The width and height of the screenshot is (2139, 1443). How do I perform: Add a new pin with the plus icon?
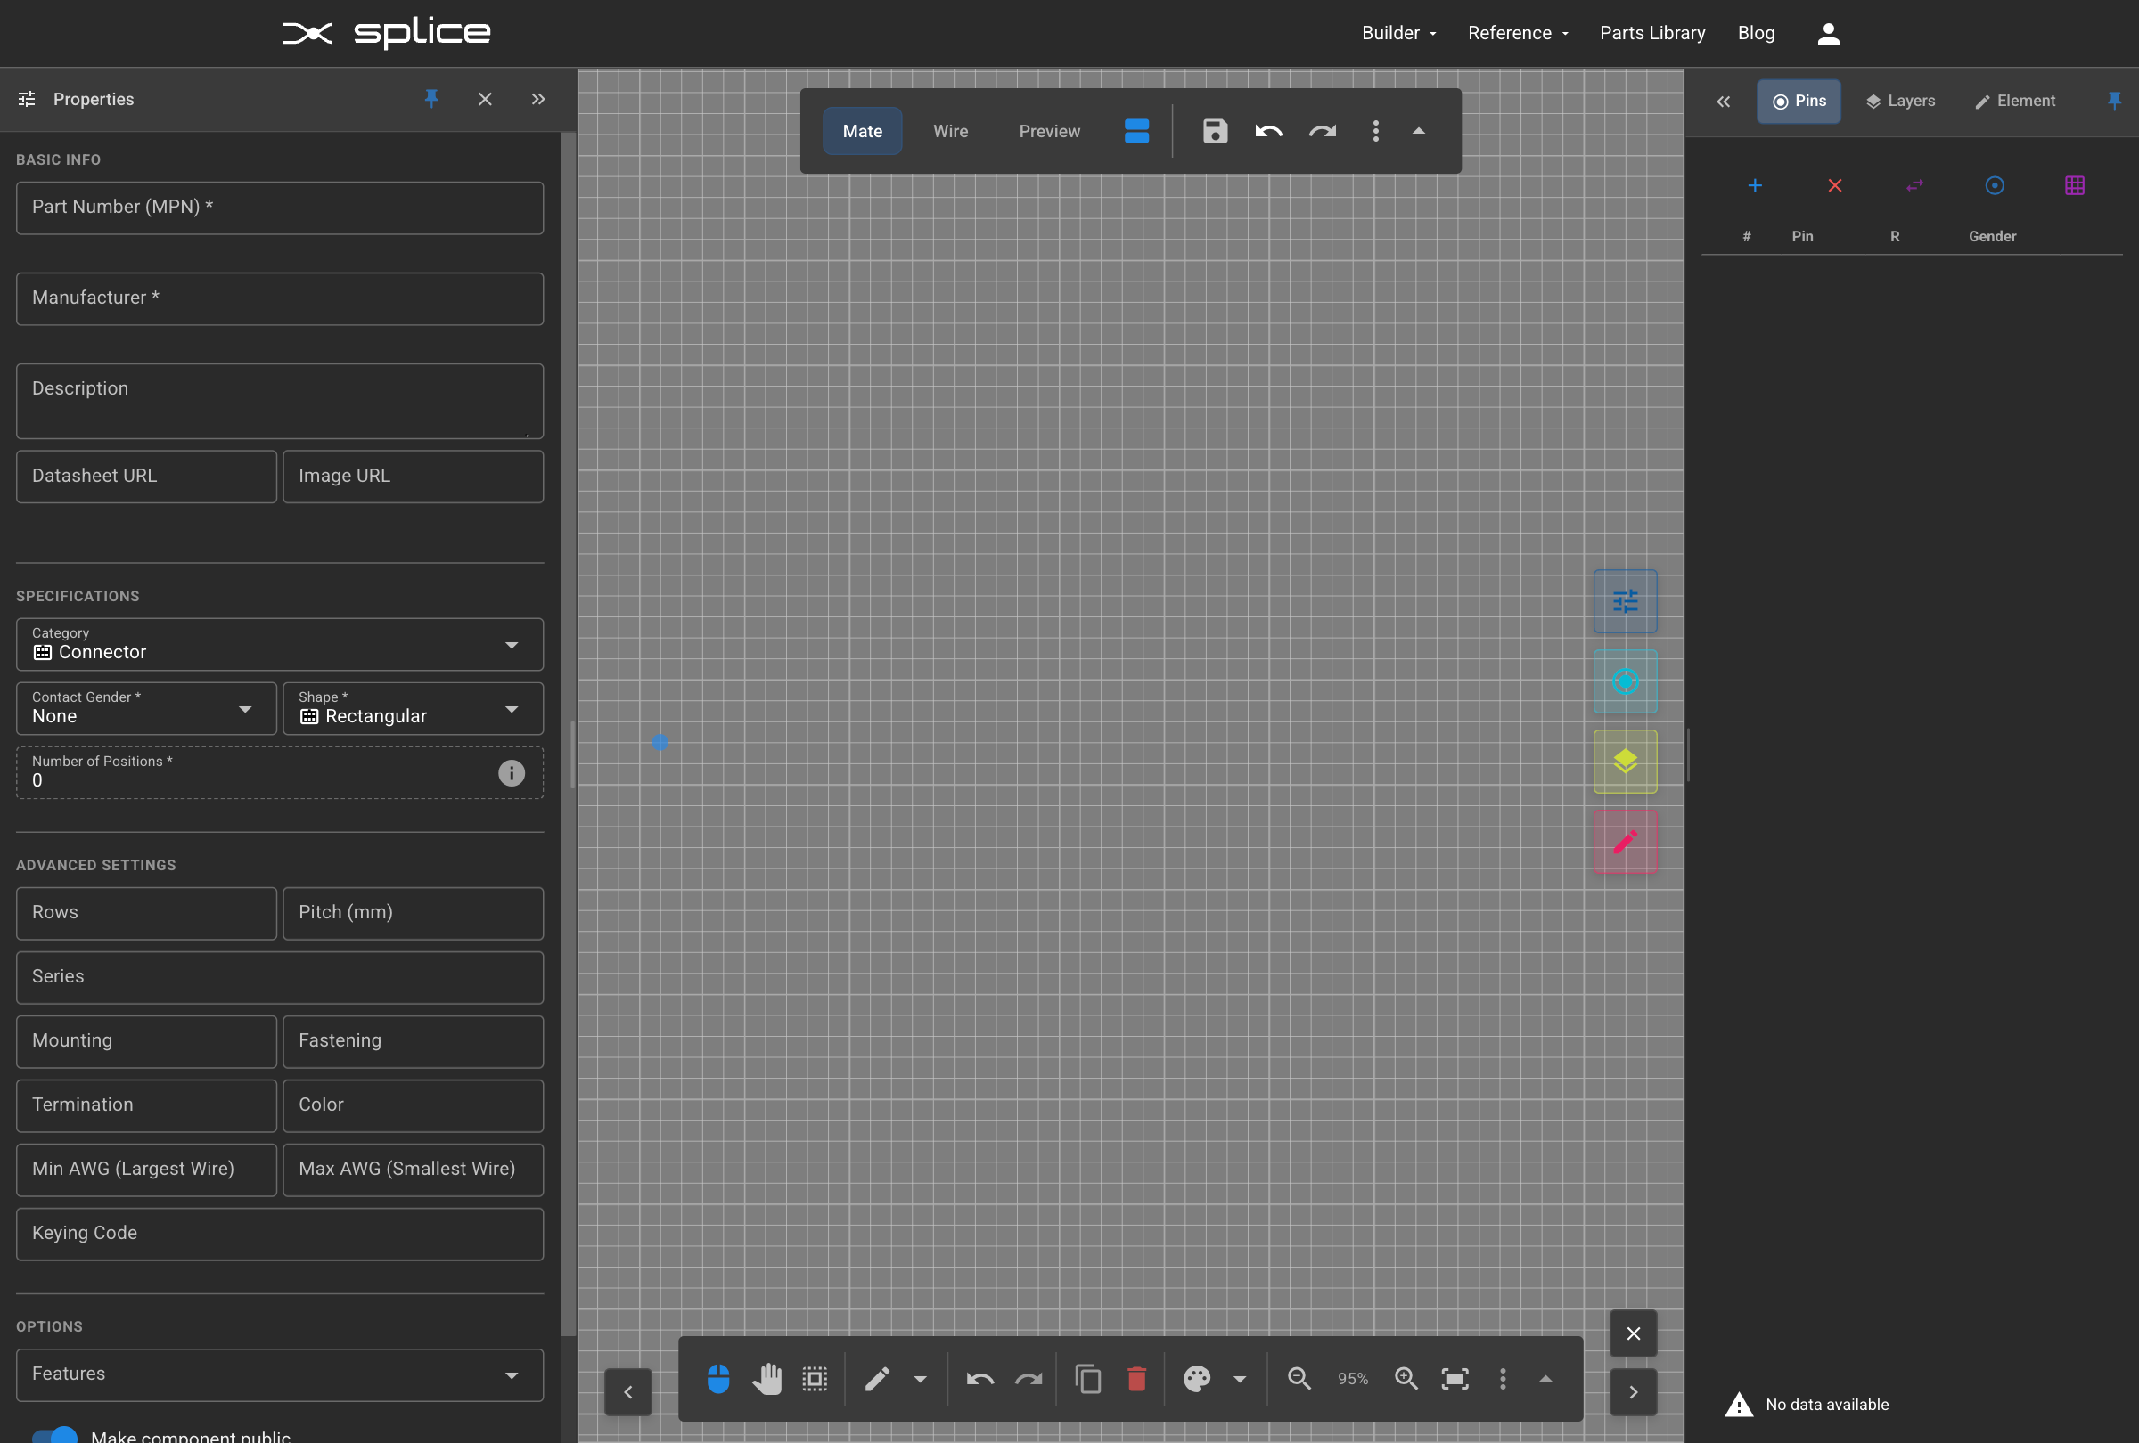1754,186
